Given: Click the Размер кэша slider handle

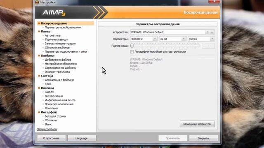Looking at the screenshot, I should pyautogui.click(x=132, y=46).
